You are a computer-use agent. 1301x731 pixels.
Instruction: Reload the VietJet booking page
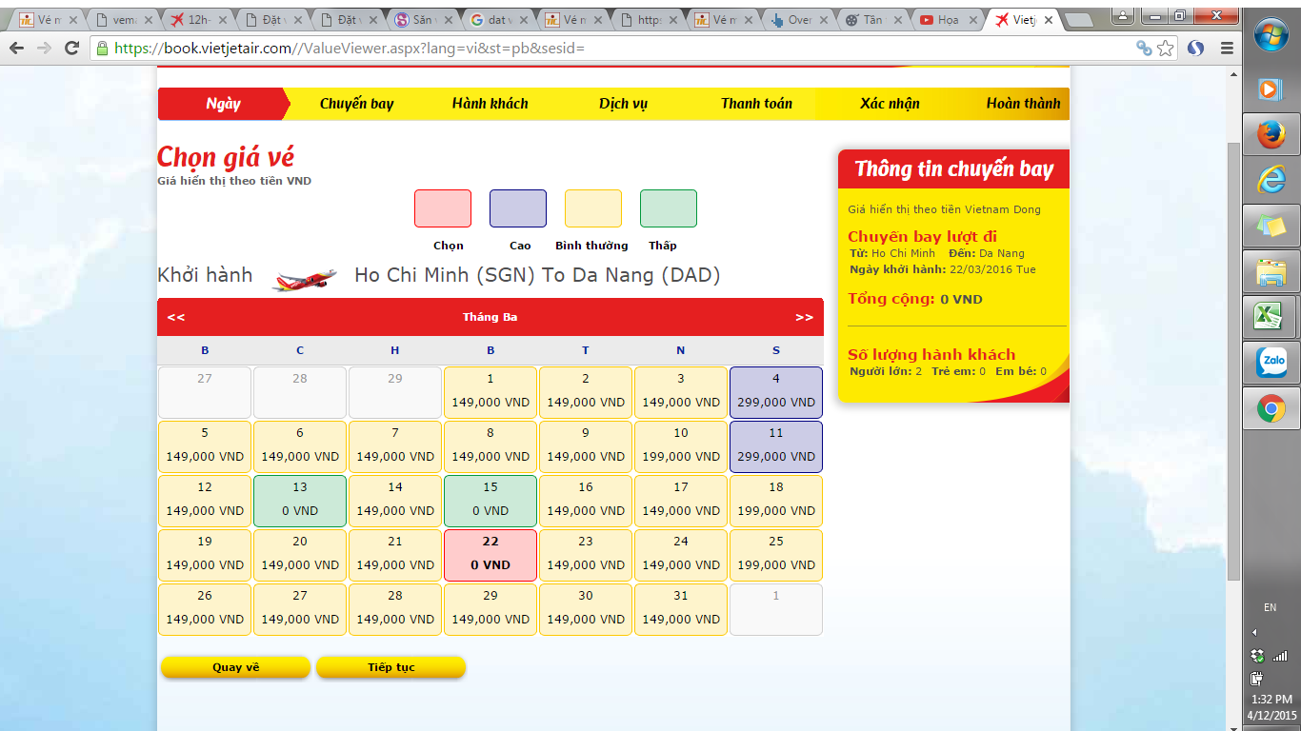[71, 48]
